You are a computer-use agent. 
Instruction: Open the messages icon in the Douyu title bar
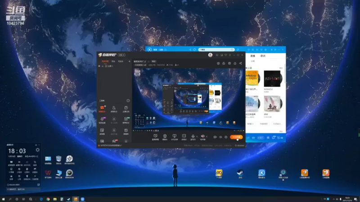tap(217, 55)
